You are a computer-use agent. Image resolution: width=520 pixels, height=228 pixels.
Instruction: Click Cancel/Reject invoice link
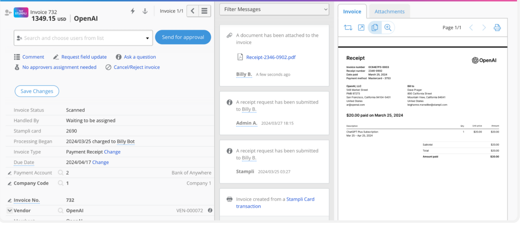137,67
